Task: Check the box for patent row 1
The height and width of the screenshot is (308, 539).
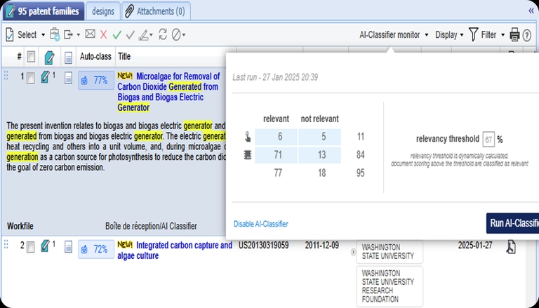Action: pyautogui.click(x=30, y=79)
